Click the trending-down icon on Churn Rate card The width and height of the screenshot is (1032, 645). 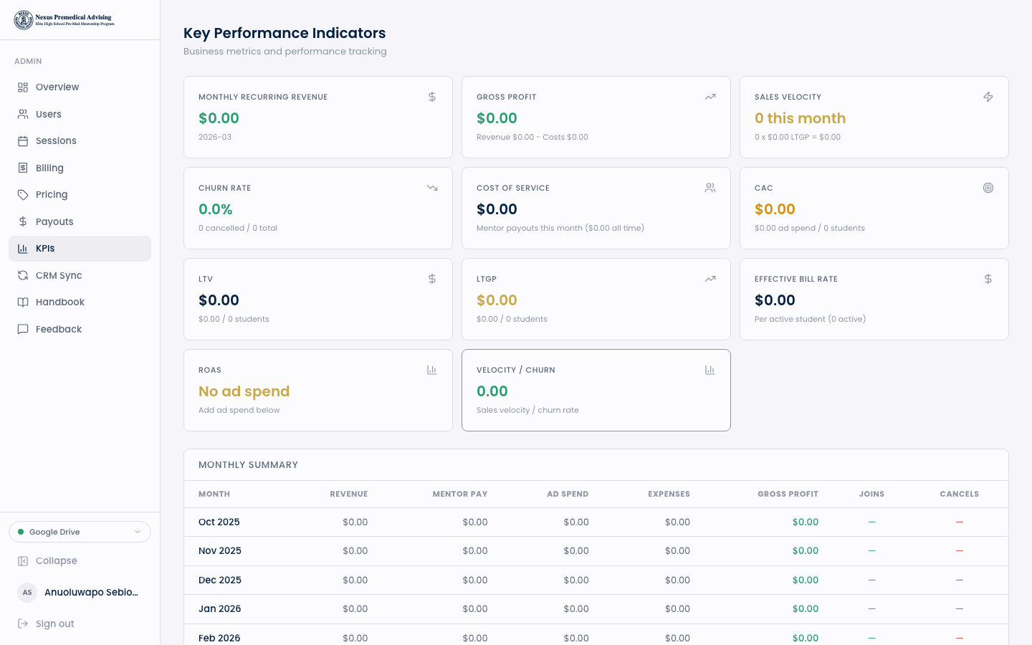(432, 188)
